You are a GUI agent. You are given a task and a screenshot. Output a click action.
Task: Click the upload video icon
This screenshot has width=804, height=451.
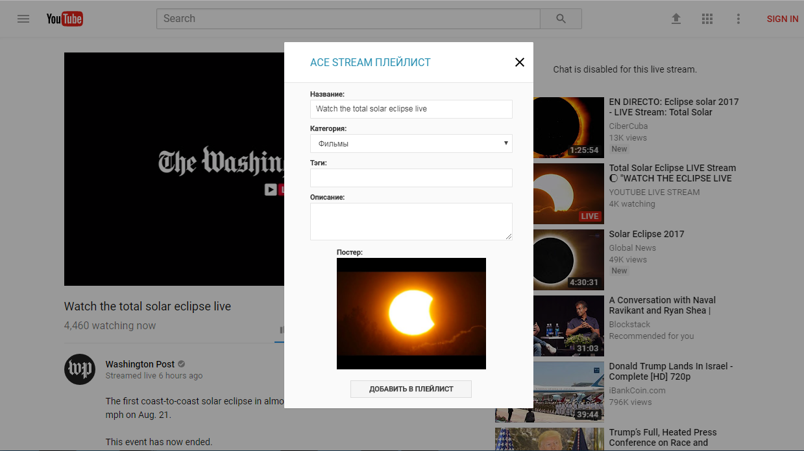point(676,19)
